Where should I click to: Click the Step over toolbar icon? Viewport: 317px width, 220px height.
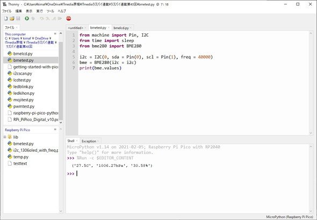(x=42, y=19)
